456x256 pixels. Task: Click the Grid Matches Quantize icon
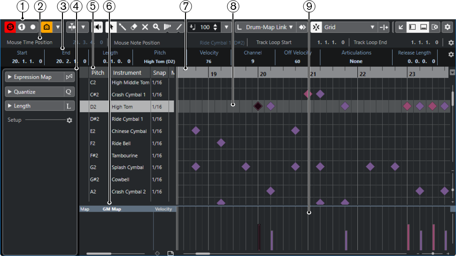pos(384,27)
